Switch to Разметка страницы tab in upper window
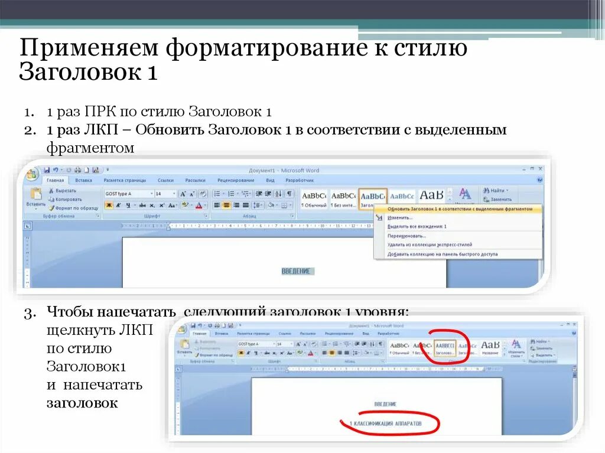Viewport: 605px width, 453px height. (x=125, y=180)
